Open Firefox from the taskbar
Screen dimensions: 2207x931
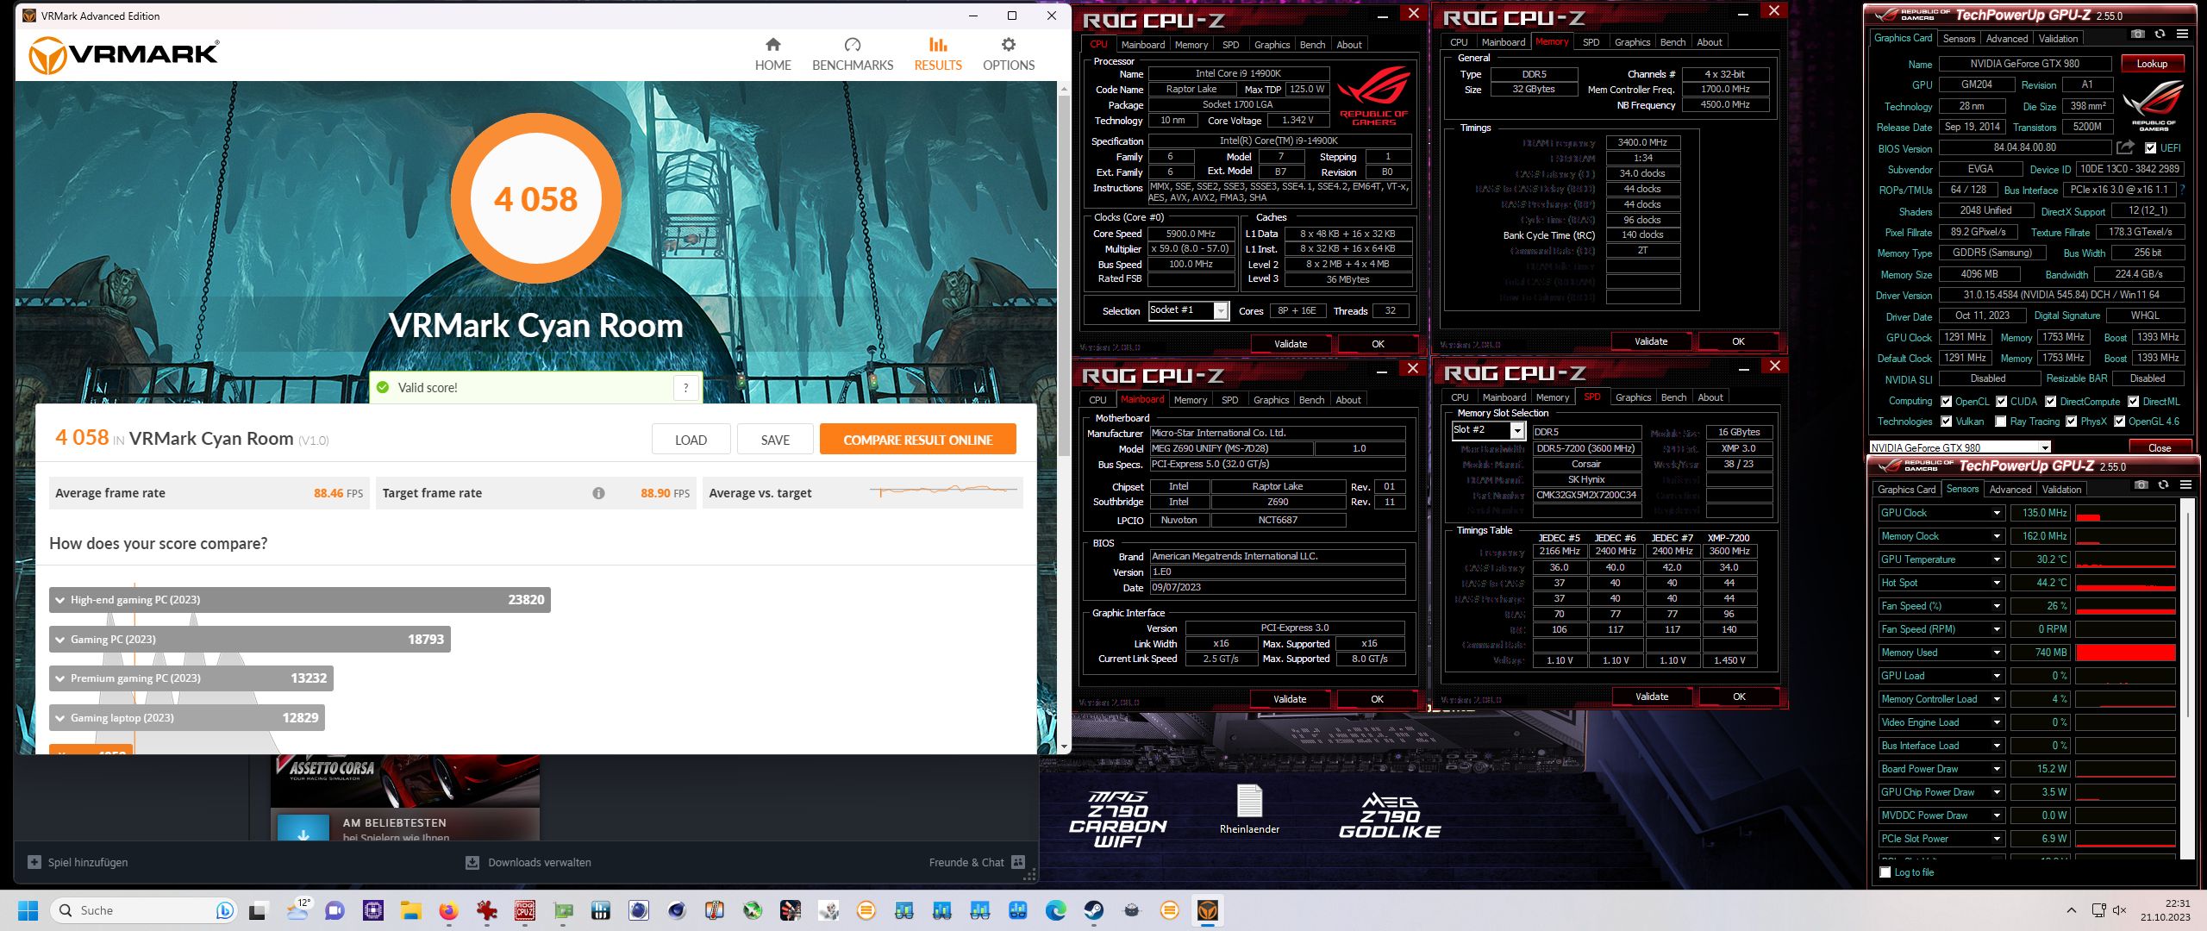[x=448, y=910]
